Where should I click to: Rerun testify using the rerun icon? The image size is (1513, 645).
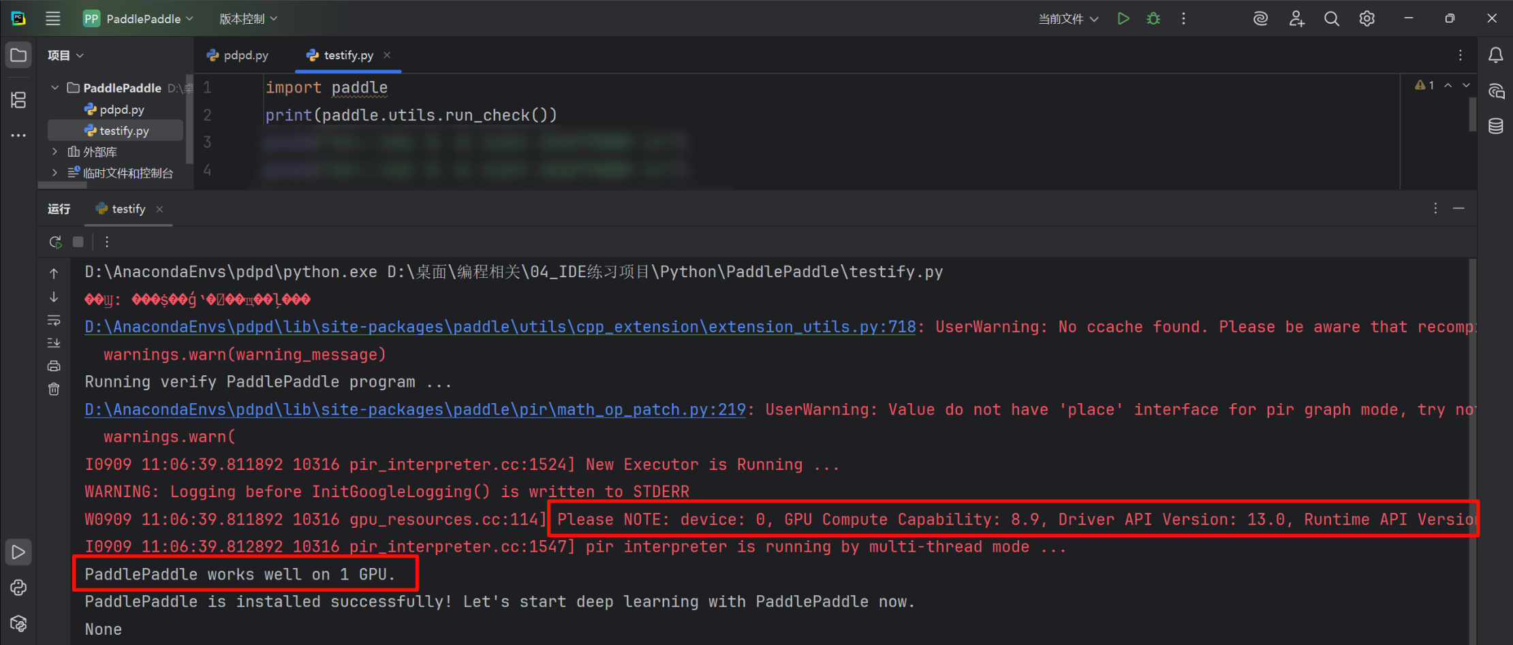[56, 242]
